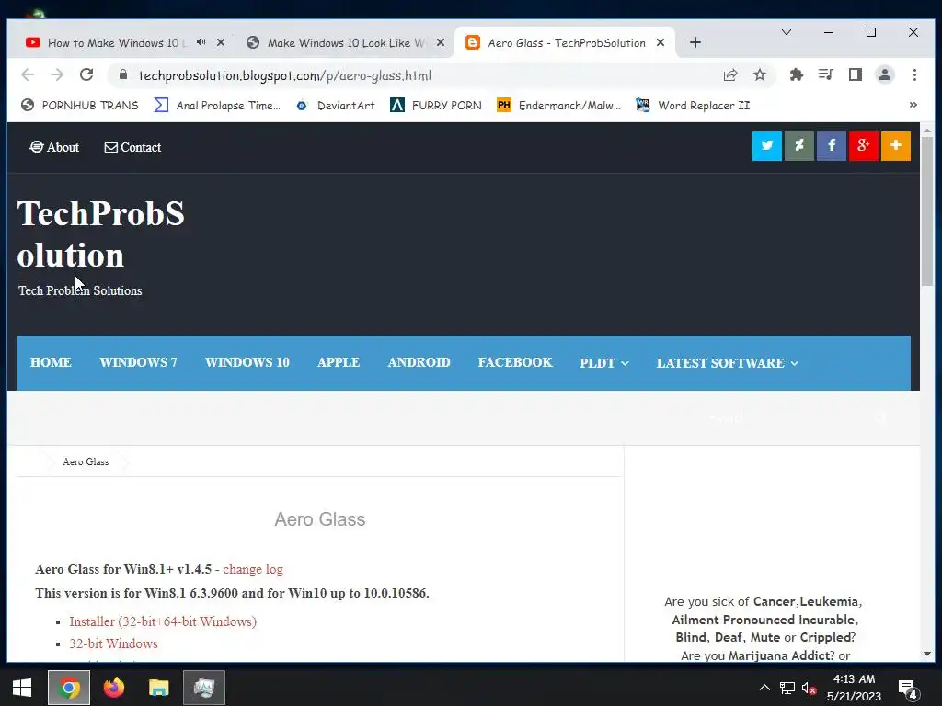The image size is (942, 706).
Task: Download Installer (32-bit+64-bit Windows) link
Action: point(163,621)
